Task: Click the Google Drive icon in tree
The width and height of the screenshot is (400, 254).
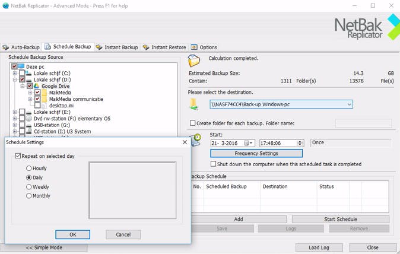Action: click(x=36, y=86)
